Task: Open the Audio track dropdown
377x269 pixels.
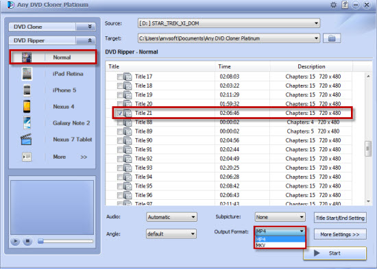Action: click(171, 217)
